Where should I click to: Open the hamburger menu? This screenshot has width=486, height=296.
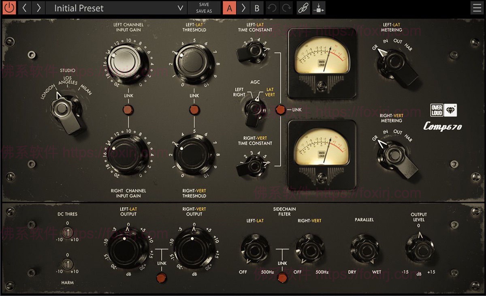coord(477,8)
